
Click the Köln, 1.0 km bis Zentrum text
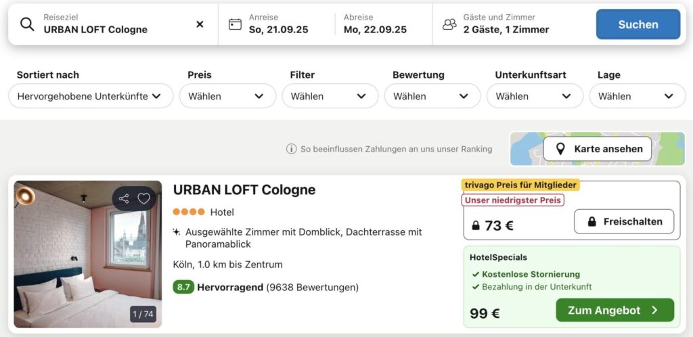pos(227,265)
